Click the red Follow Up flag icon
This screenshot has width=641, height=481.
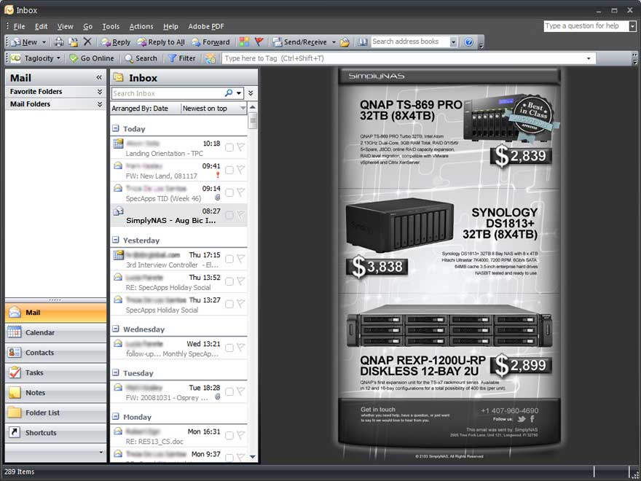(x=259, y=42)
